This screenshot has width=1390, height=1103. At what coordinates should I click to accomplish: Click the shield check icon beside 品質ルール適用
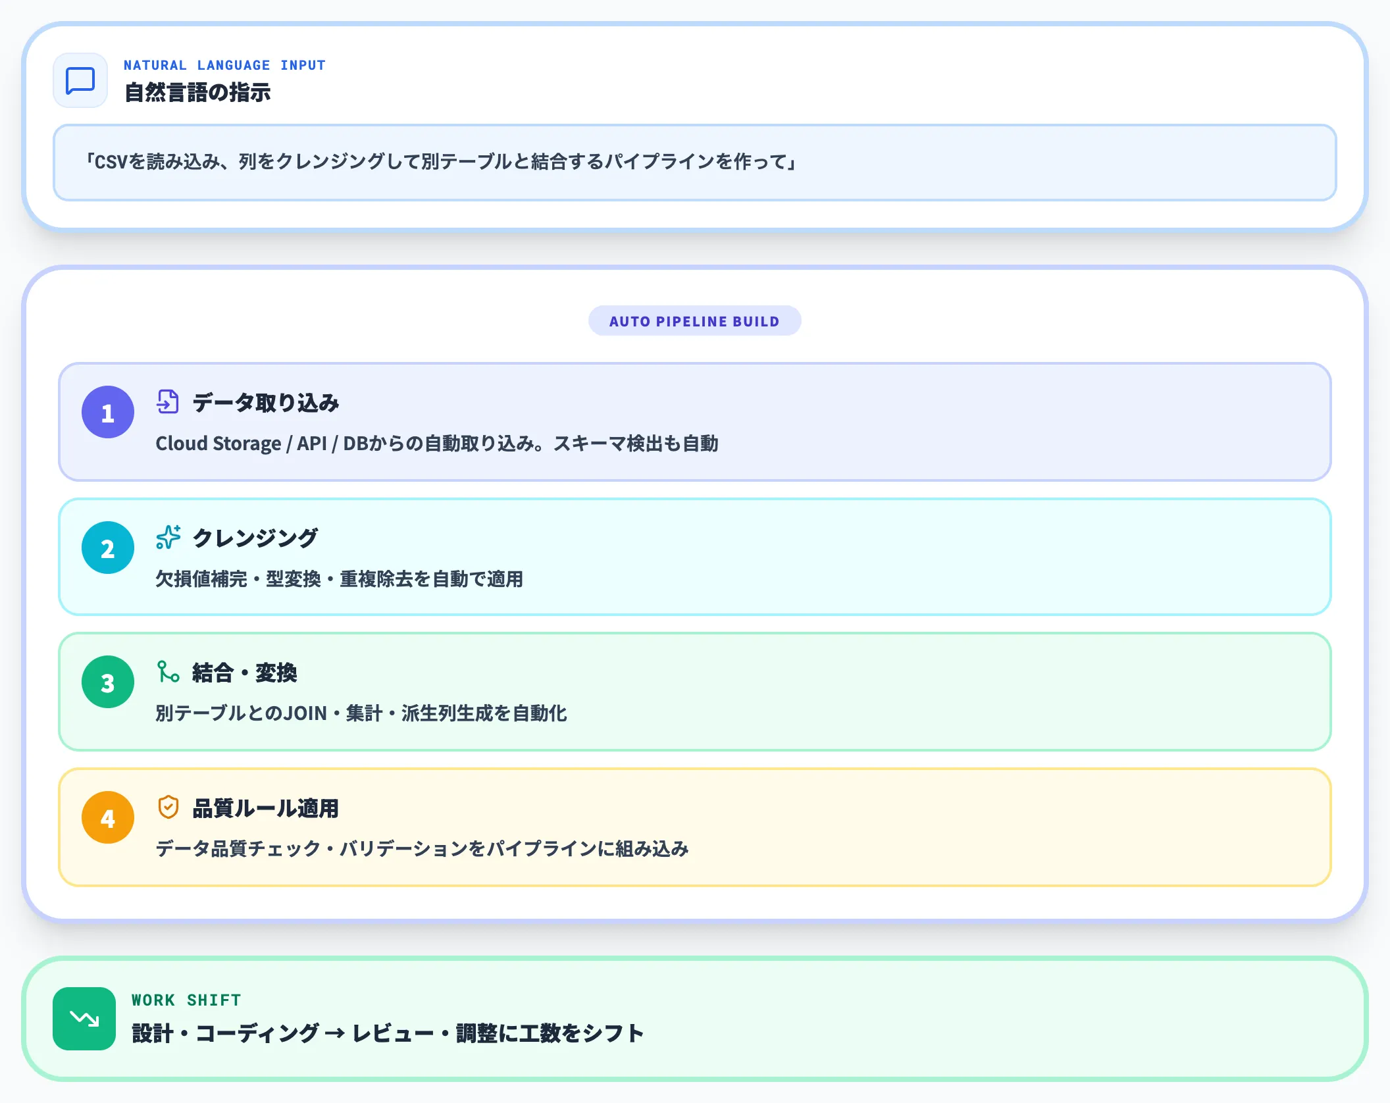point(168,807)
